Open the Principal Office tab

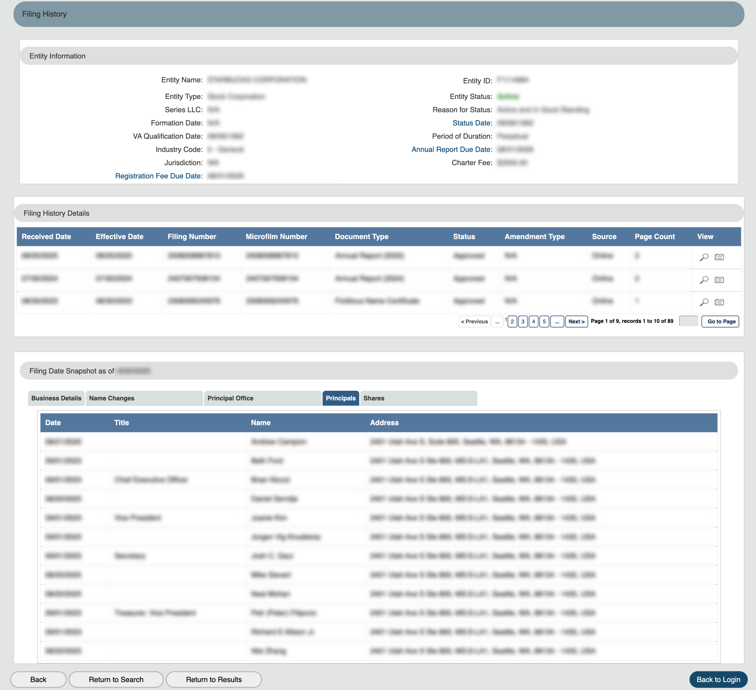(263, 398)
